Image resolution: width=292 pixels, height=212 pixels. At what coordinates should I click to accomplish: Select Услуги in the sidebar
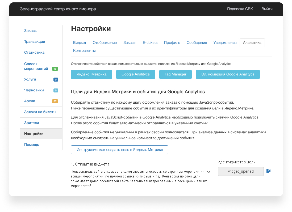[x=41, y=79]
